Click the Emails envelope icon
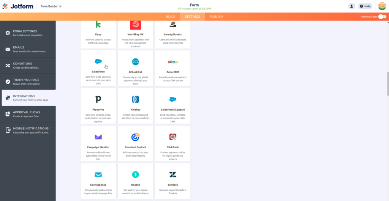389x201 pixels. tap(8, 49)
